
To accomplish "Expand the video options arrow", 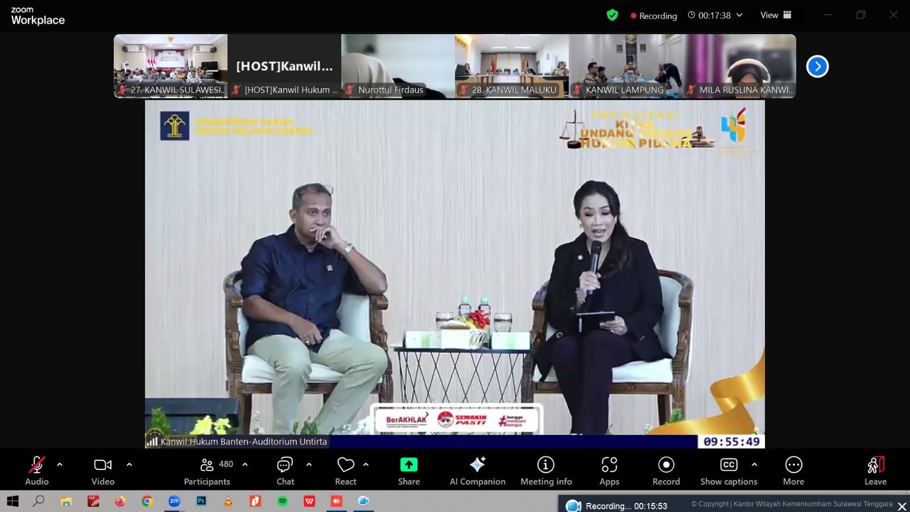I will click(129, 465).
